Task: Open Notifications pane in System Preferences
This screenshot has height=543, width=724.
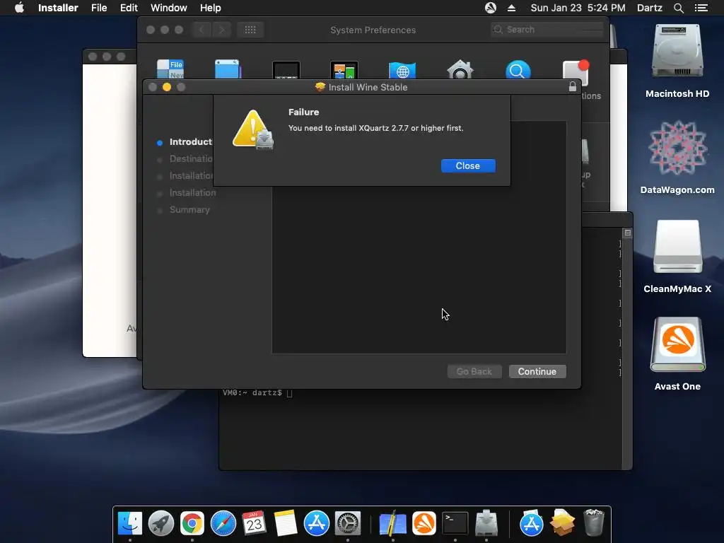Action: click(576, 71)
